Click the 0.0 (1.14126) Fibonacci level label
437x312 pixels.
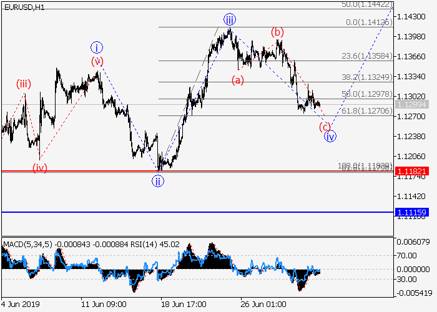[x=369, y=22]
